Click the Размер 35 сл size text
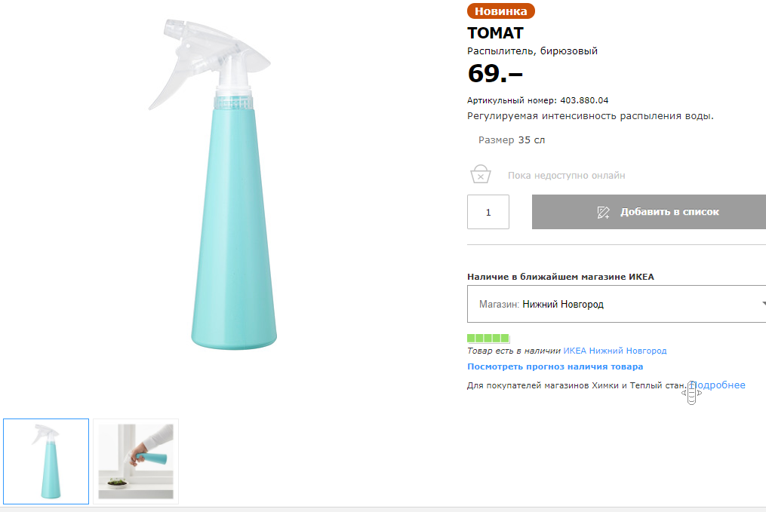Image resolution: width=766 pixels, height=512 pixels. (x=512, y=140)
